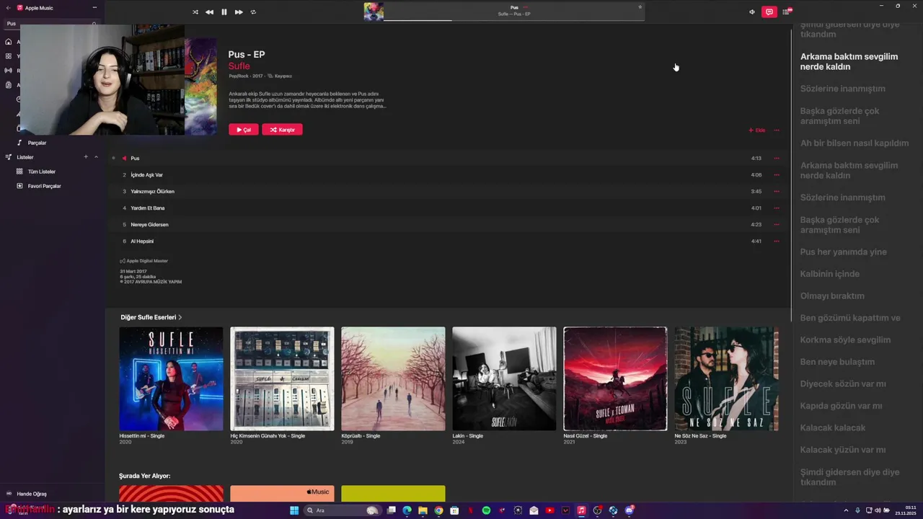Open the Lakin single cover
This screenshot has height=519, width=923.
pyautogui.click(x=504, y=379)
